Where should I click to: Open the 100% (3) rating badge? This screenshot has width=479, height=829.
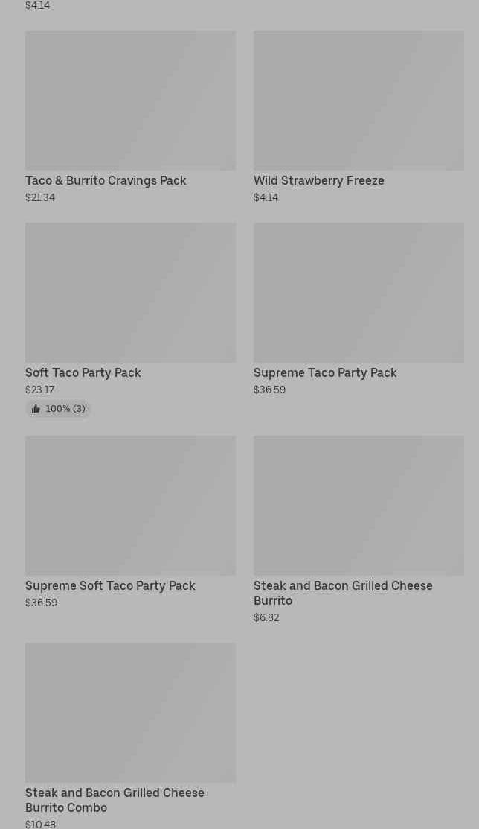tap(59, 409)
